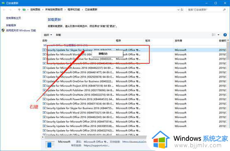
Task: Click the magnifier icon in the search box
Action: (224, 10)
